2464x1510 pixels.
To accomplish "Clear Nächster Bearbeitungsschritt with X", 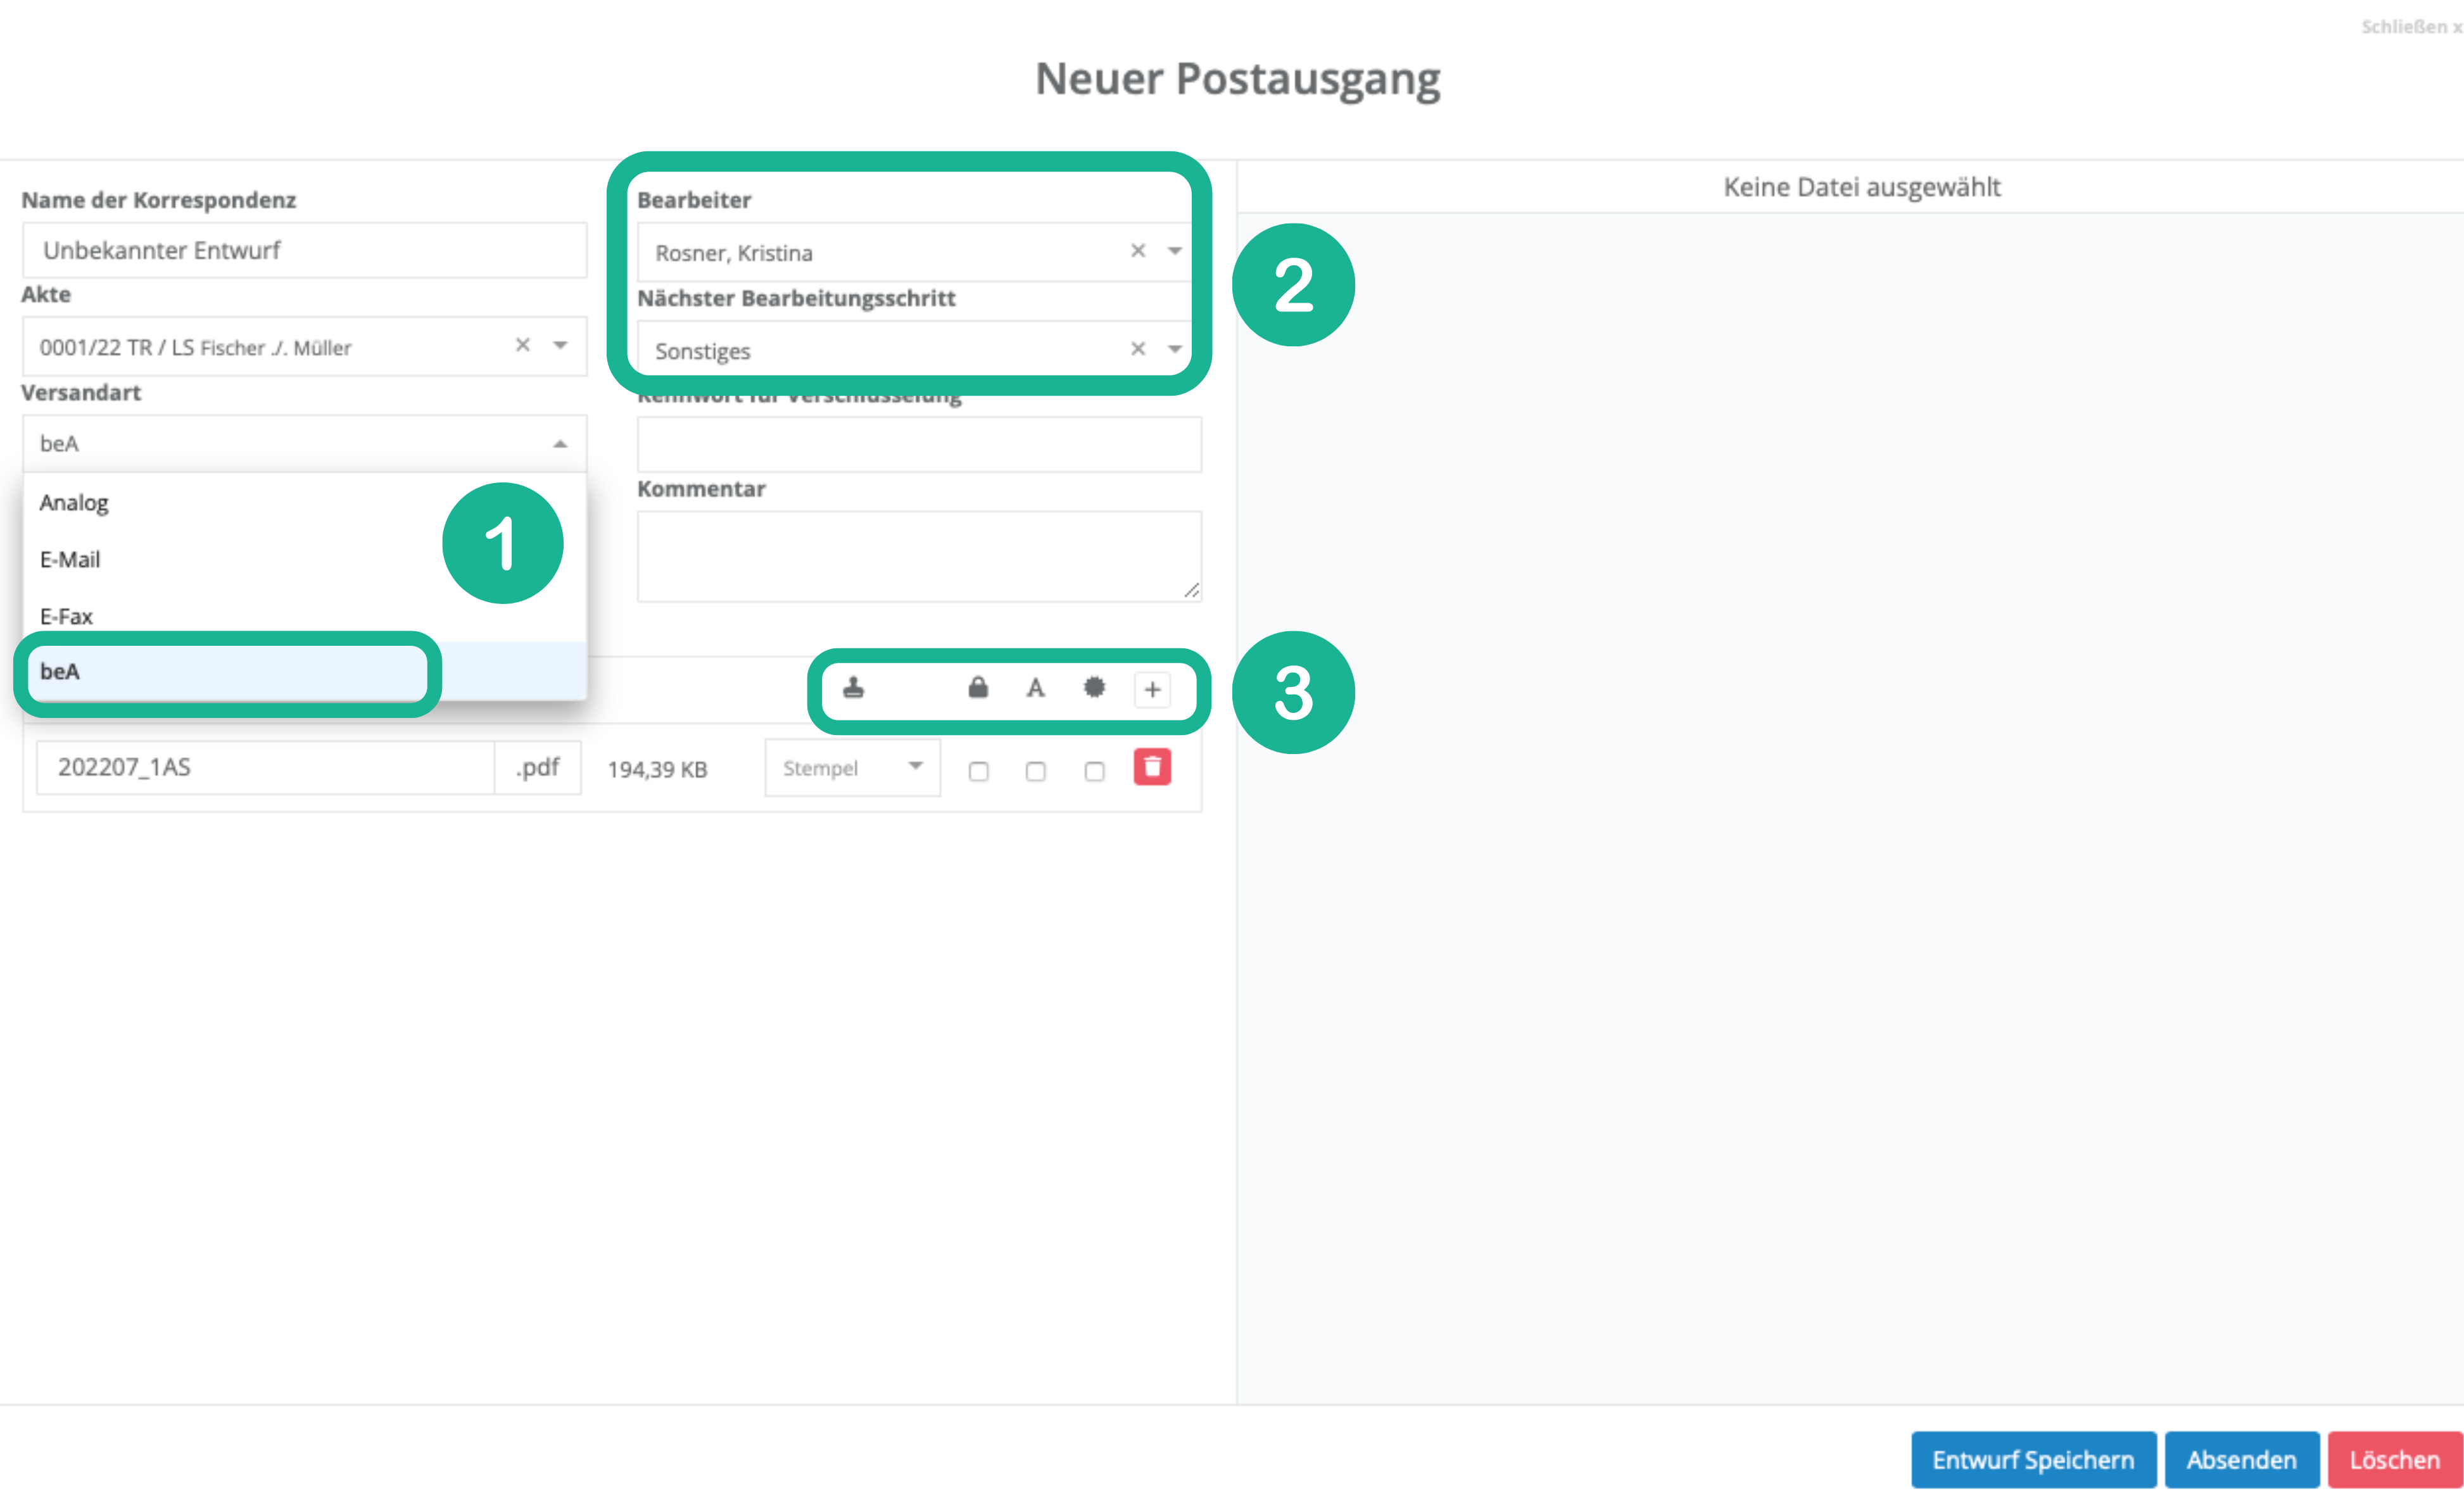I will 1138,349.
